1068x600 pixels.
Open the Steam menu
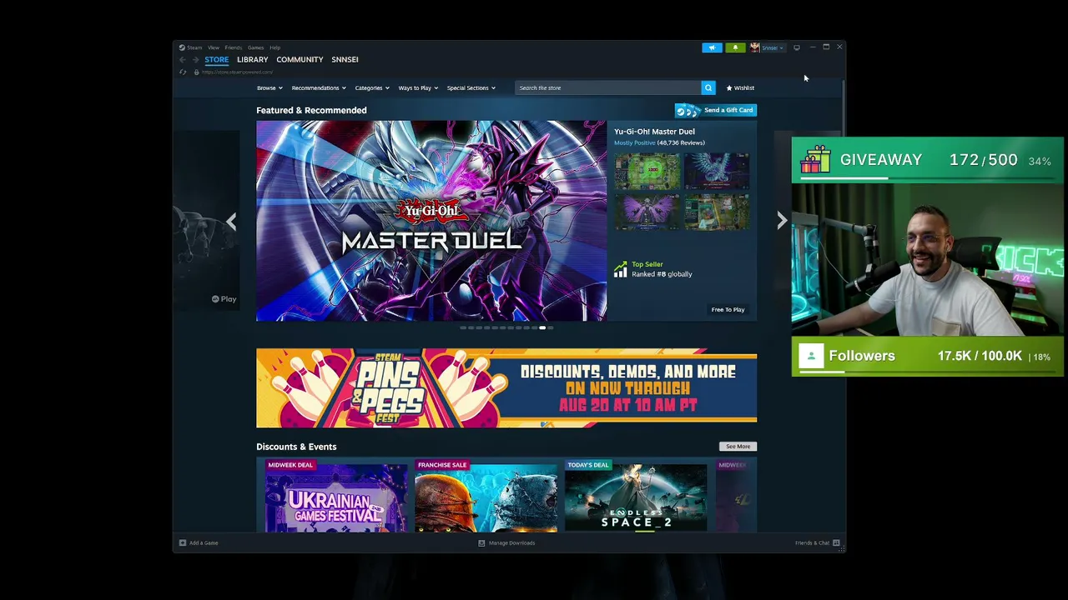coord(194,47)
